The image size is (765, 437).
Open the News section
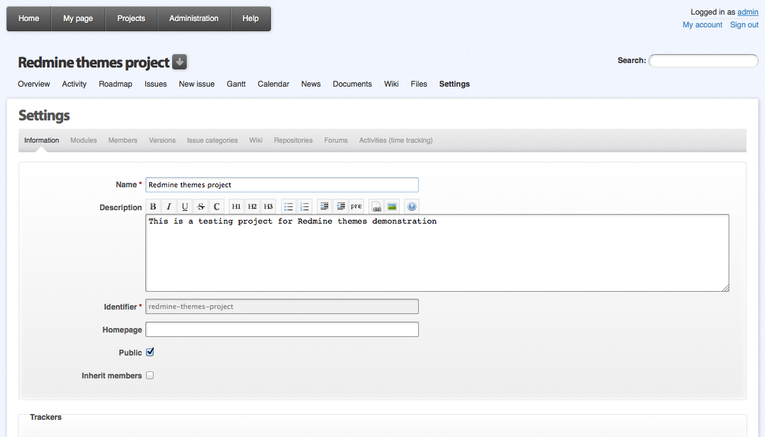tap(311, 84)
